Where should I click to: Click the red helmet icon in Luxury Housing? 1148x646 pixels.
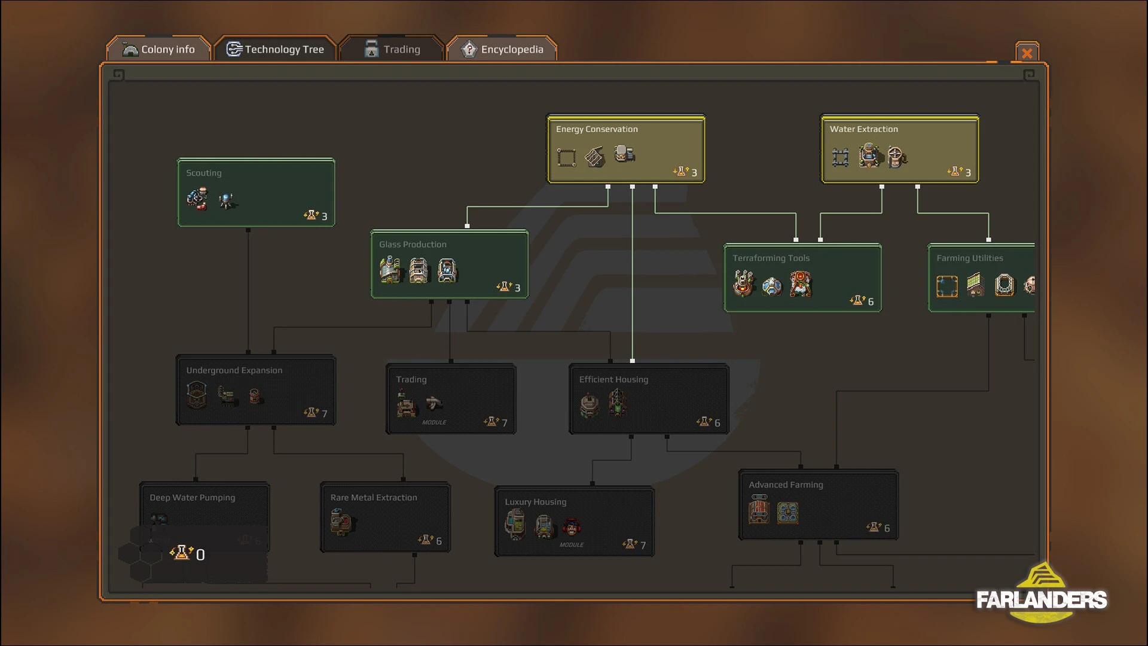click(x=572, y=528)
